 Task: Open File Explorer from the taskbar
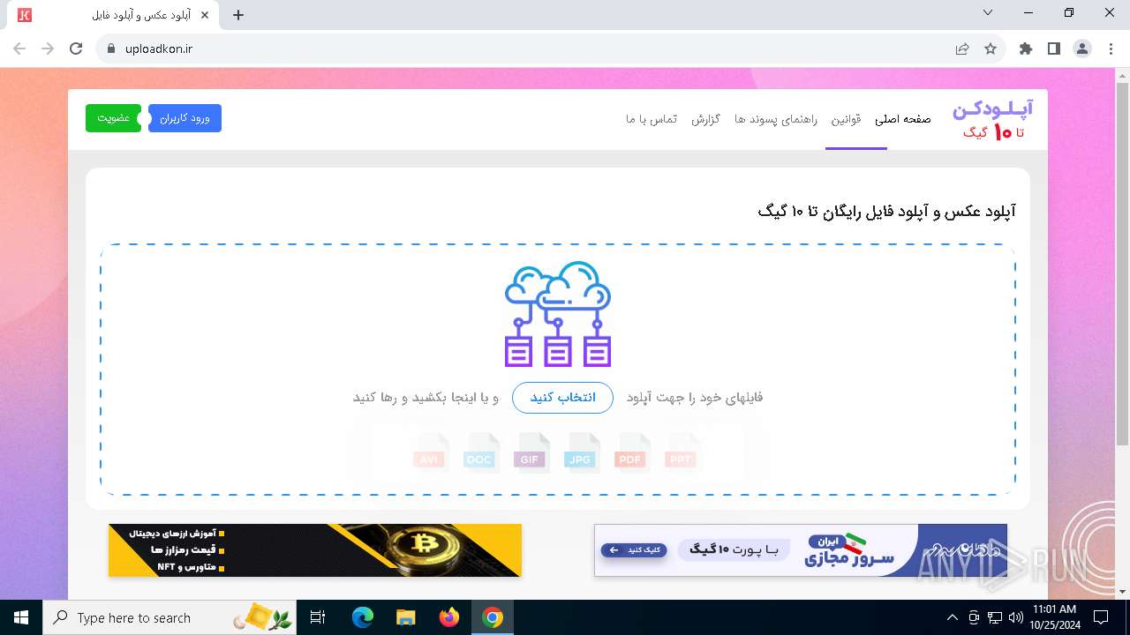point(405,617)
